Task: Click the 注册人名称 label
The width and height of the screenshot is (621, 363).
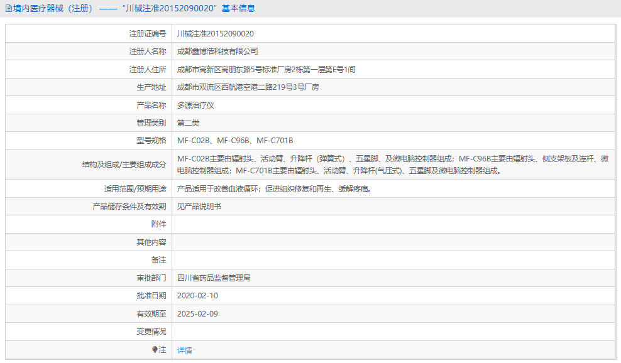Action: [x=148, y=51]
